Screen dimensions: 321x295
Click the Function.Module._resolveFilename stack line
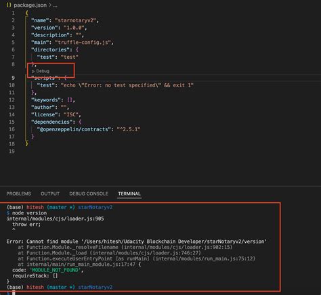point(125,247)
